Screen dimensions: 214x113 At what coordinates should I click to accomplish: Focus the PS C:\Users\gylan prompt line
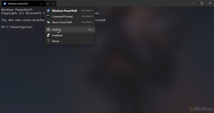[x=17, y=27]
